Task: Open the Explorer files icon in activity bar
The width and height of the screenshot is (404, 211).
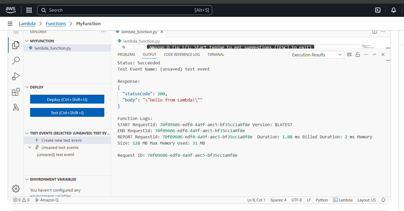Action: click(x=16, y=45)
